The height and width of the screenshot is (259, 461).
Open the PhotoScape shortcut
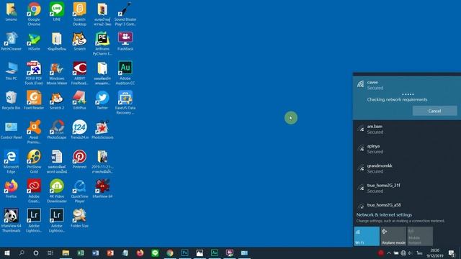57,129
